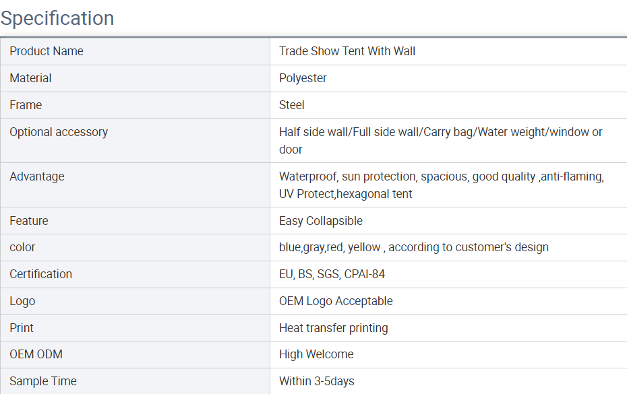Viewport: 627px width, 394px height.
Task: Click the OEM Logo Acceptable text
Action: point(336,301)
